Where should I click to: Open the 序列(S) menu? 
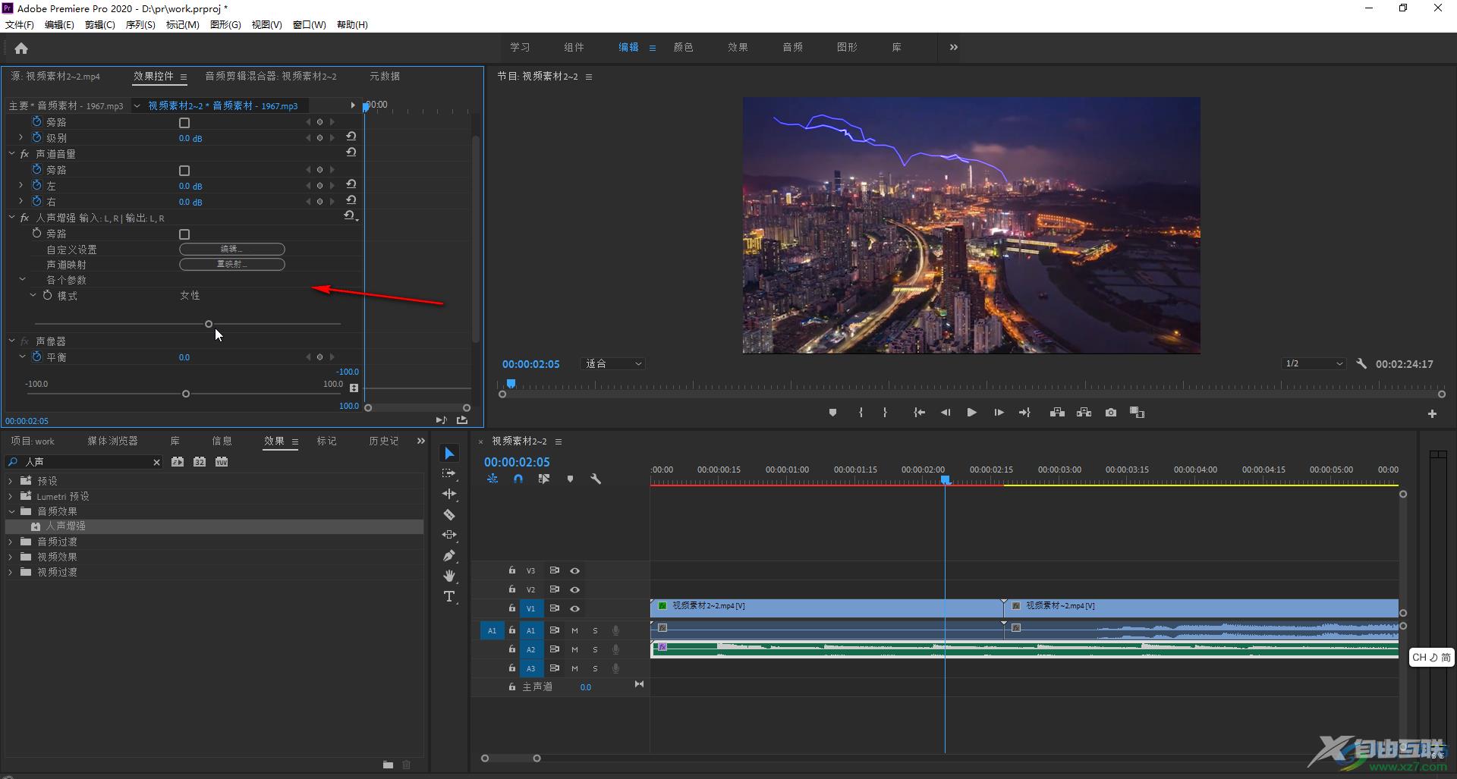coord(140,25)
